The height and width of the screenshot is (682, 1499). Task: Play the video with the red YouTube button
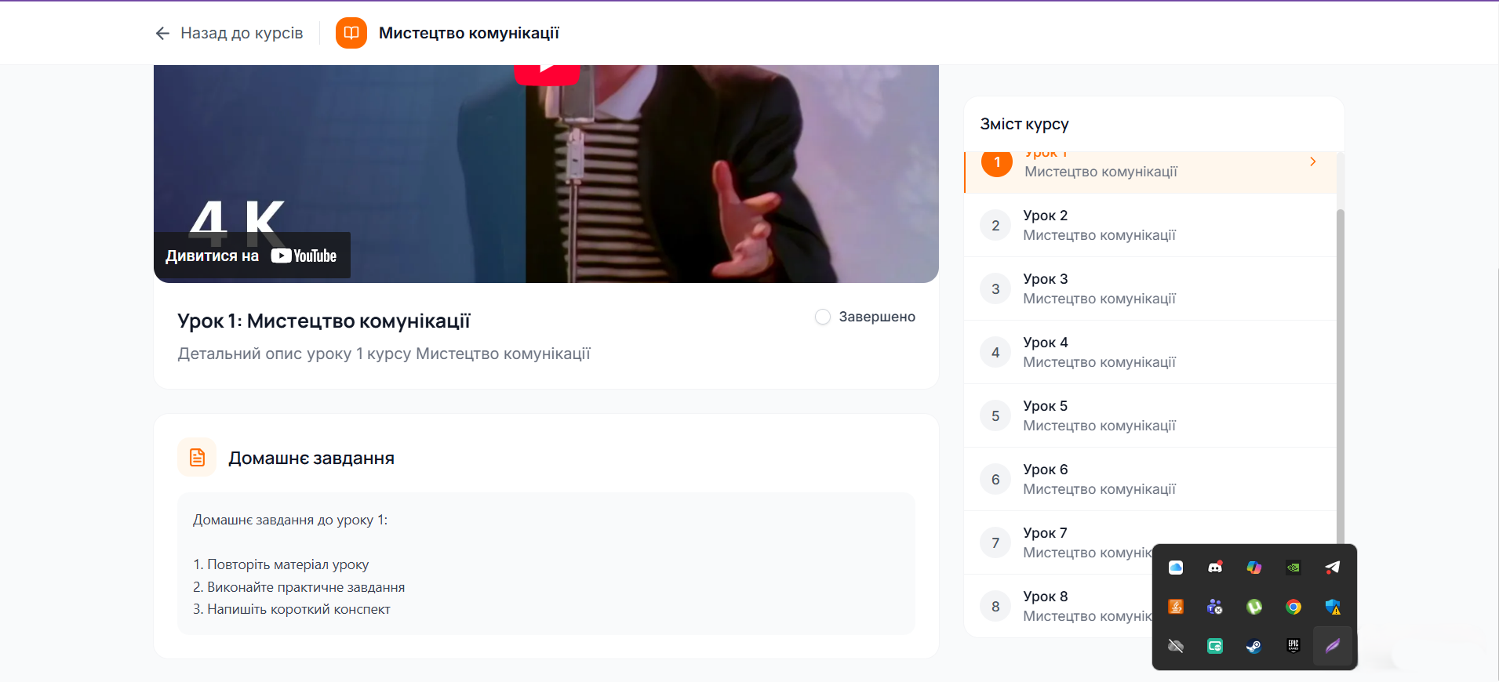click(547, 74)
